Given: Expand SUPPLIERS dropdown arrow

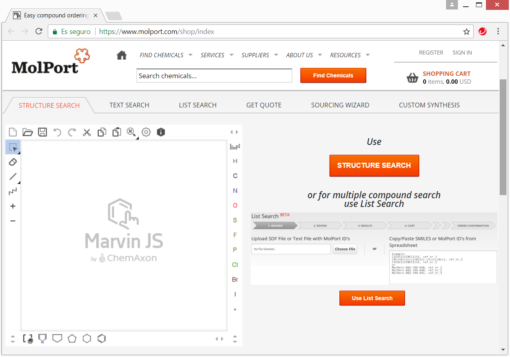Looking at the screenshot, I should (x=276, y=55).
